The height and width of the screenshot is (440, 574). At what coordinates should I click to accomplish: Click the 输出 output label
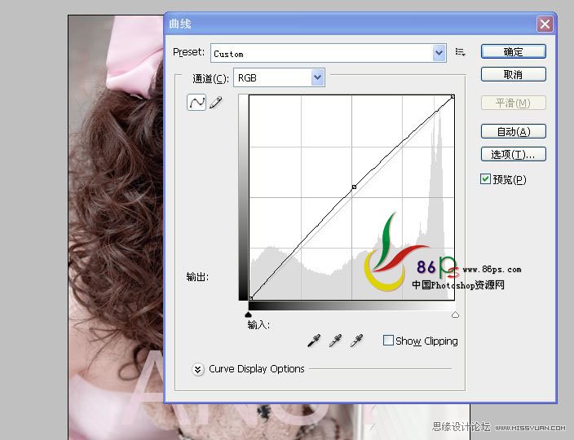click(x=197, y=276)
